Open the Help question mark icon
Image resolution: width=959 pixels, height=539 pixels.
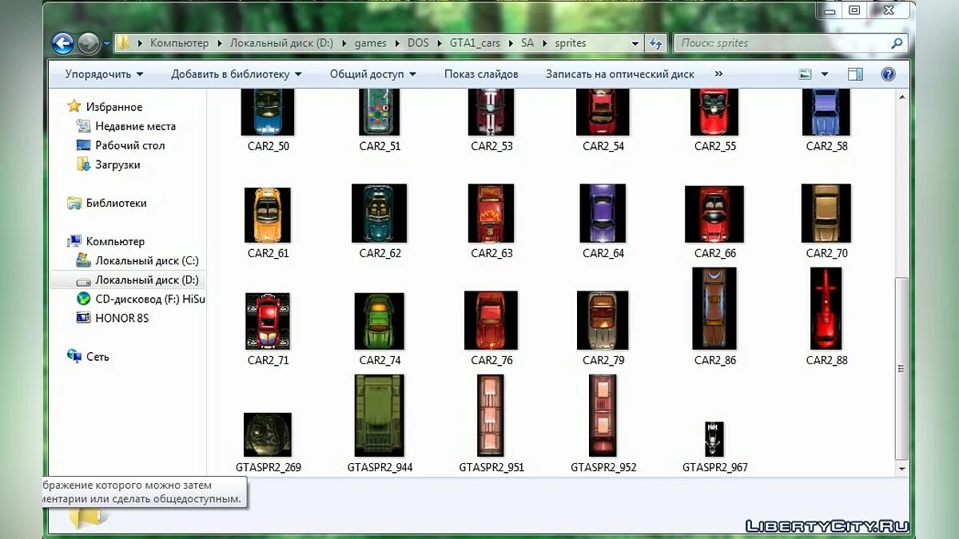[888, 74]
